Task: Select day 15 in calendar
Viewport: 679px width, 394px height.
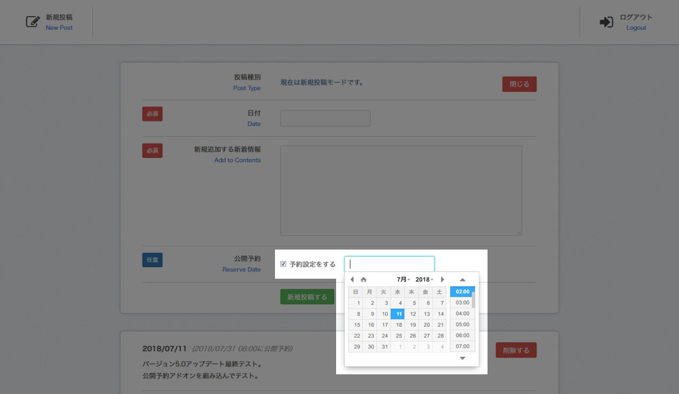Action: click(356, 325)
